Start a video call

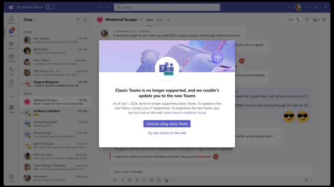[x=291, y=20]
